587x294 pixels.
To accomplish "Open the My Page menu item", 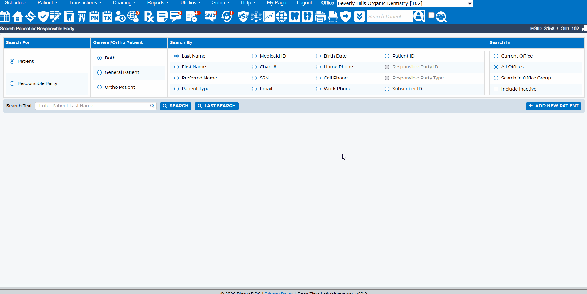I will [276, 3].
